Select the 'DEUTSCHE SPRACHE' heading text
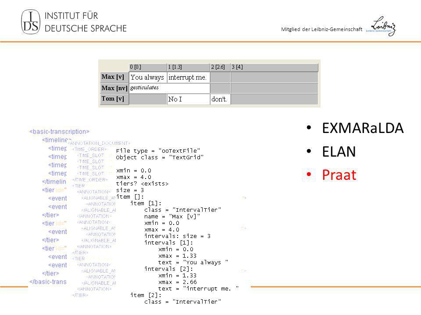 tap(86, 28)
